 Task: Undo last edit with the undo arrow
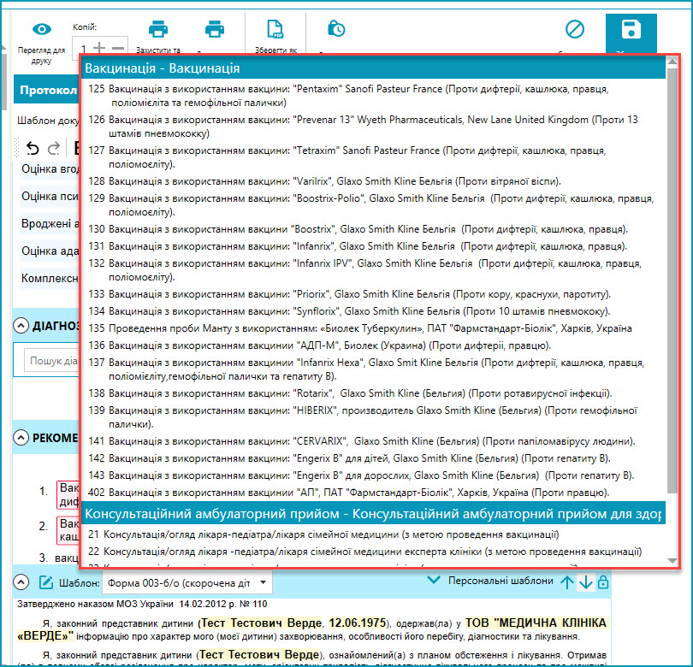[33, 148]
